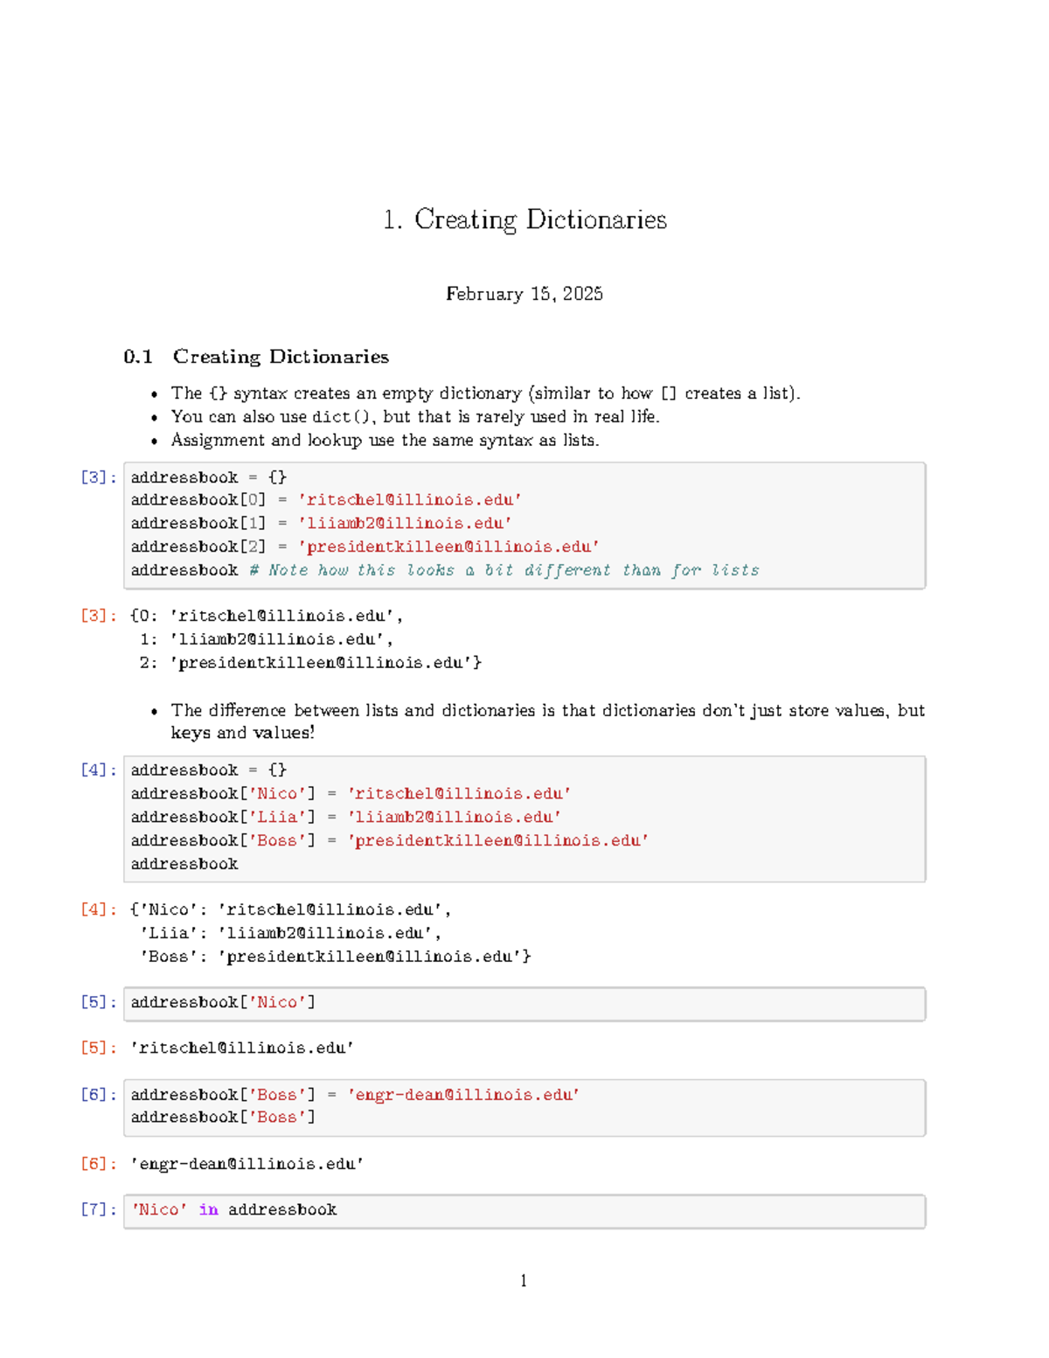Click the title '1. Creating Dictionaries'

click(x=523, y=220)
